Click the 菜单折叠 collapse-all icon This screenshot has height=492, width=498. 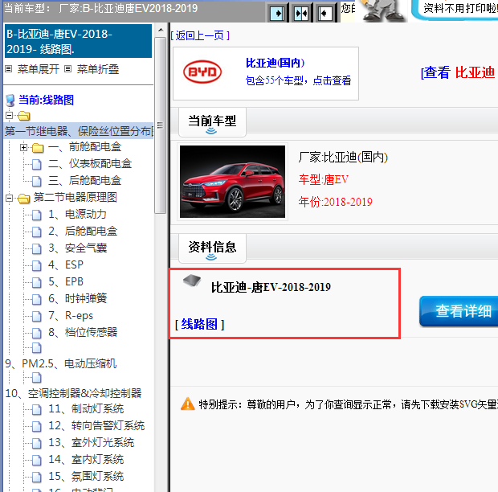pyautogui.click(x=67, y=68)
